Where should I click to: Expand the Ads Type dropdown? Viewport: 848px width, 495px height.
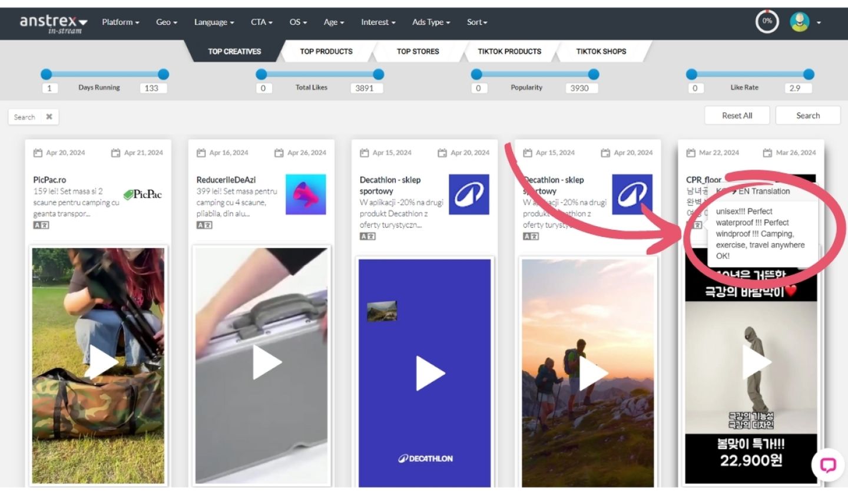pyautogui.click(x=430, y=22)
